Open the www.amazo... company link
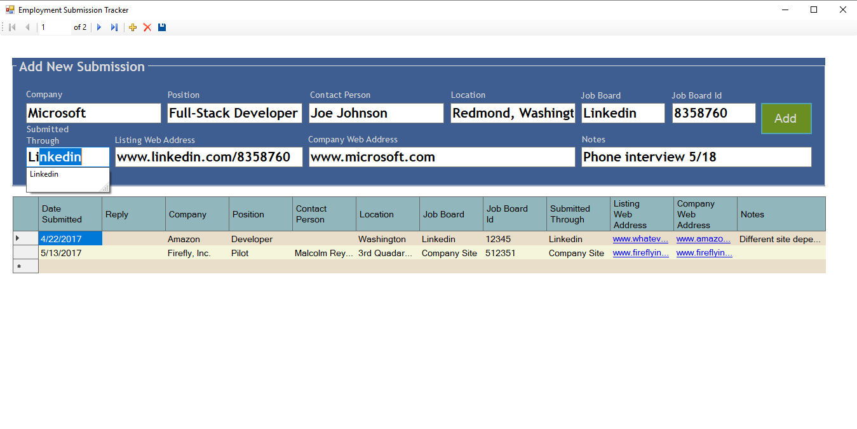Image resolution: width=857 pixels, height=429 pixels. click(704, 239)
